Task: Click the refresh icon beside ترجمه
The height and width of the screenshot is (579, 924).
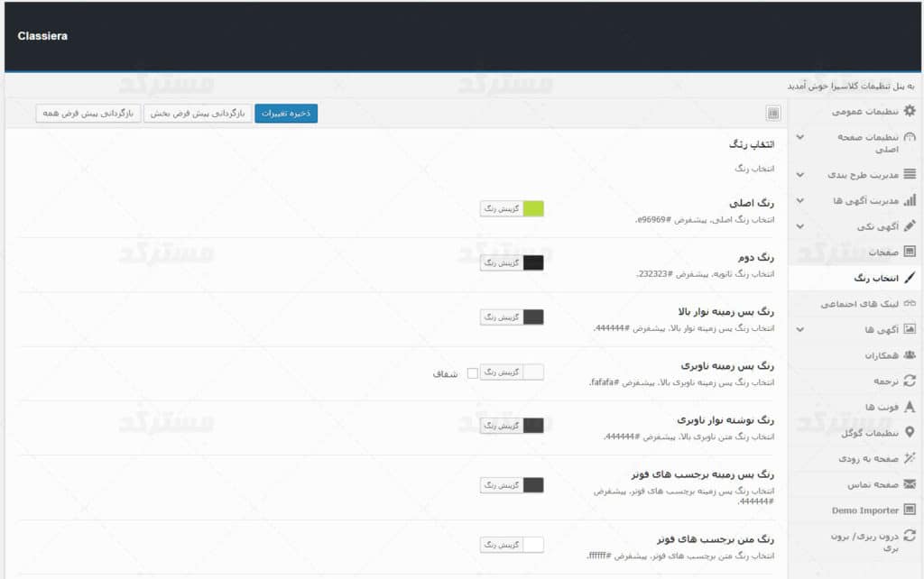Action: [x=910, y=381]
